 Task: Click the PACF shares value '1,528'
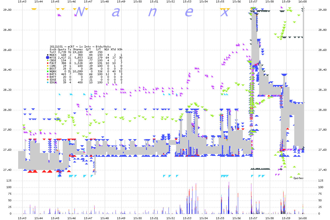pos(78,63)
